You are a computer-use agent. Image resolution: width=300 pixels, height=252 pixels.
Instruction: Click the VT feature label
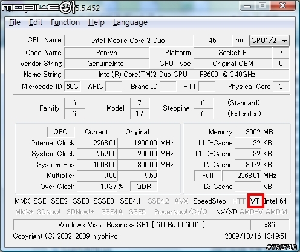click(255, 201)
